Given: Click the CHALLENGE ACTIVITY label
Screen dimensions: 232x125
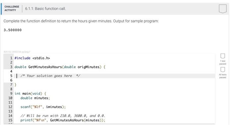Looking at the screenshot, I should [x=12, y=8].
